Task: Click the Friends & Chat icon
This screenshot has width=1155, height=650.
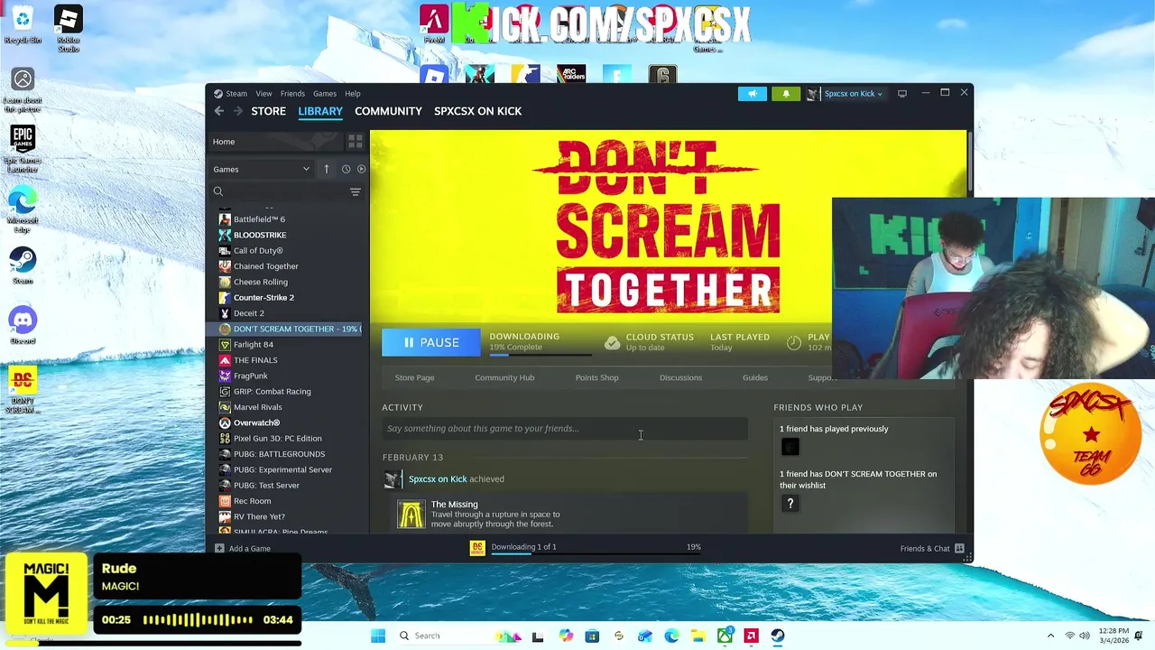Action: tap(959, 548)
